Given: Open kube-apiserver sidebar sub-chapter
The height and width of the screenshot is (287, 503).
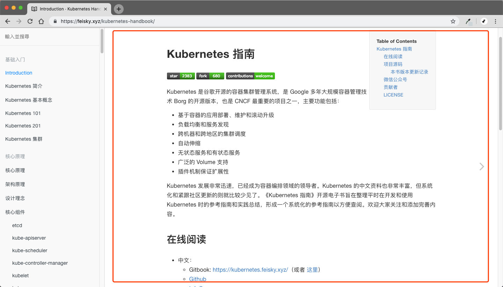Looking at the screenshot, I should click(x=29, y=238).
